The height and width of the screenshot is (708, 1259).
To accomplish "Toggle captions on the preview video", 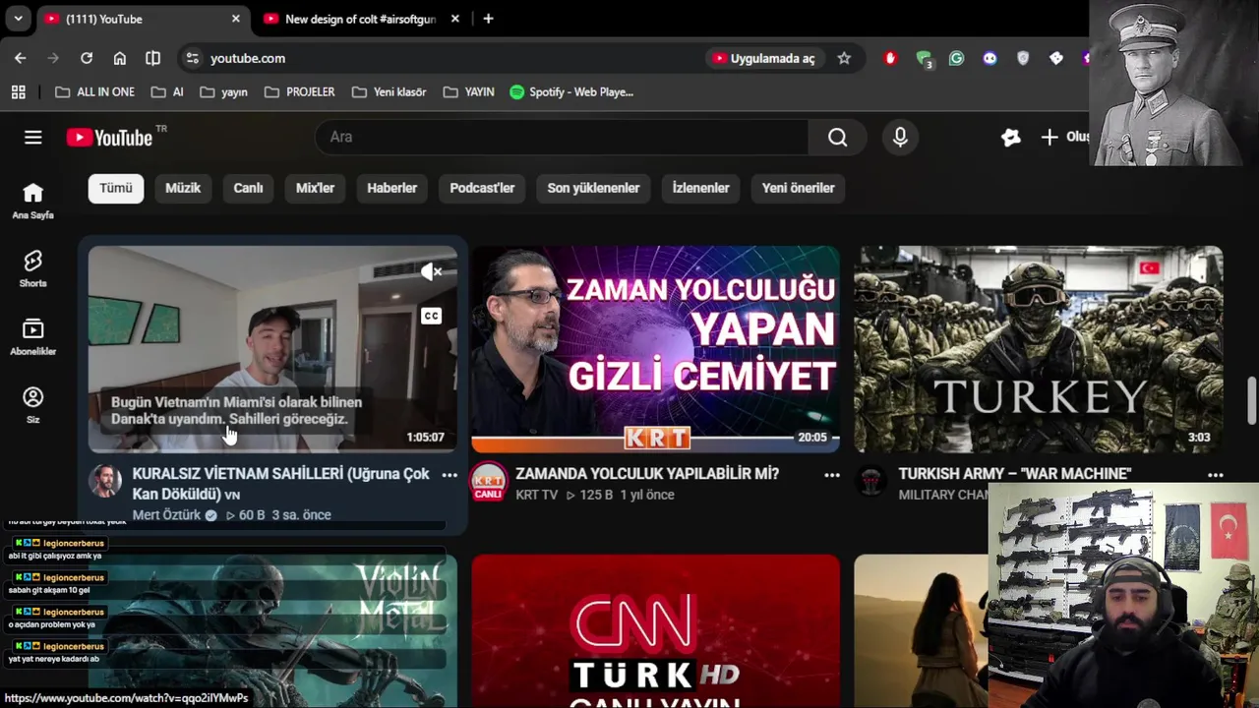I will click(x=431, y=316).
